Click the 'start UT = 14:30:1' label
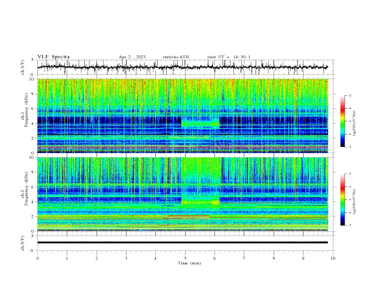 pyautogui.click(x=229, y=57)
